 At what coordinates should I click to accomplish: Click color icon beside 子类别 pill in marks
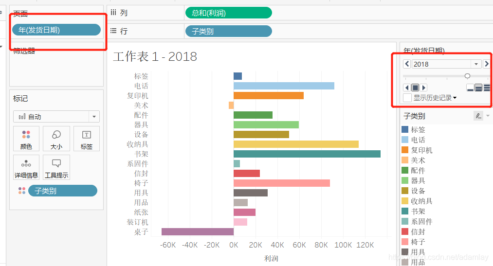pos(22,191)
